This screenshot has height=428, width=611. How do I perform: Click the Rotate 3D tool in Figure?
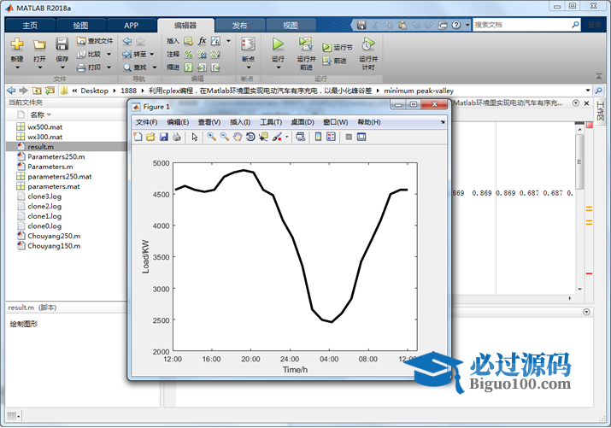coord(250,137)
